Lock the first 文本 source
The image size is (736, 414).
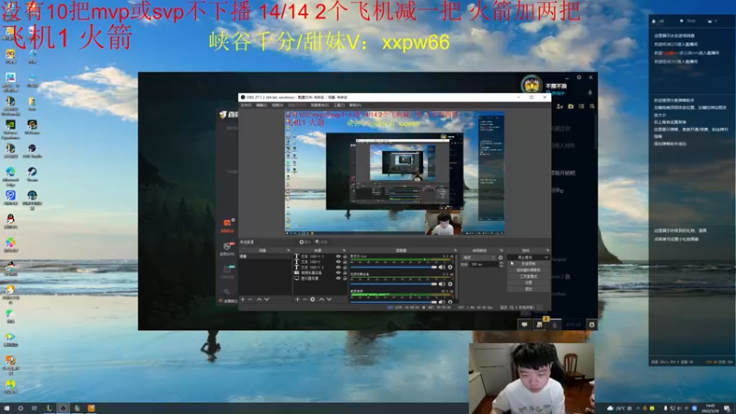click(x=345, y=257)
